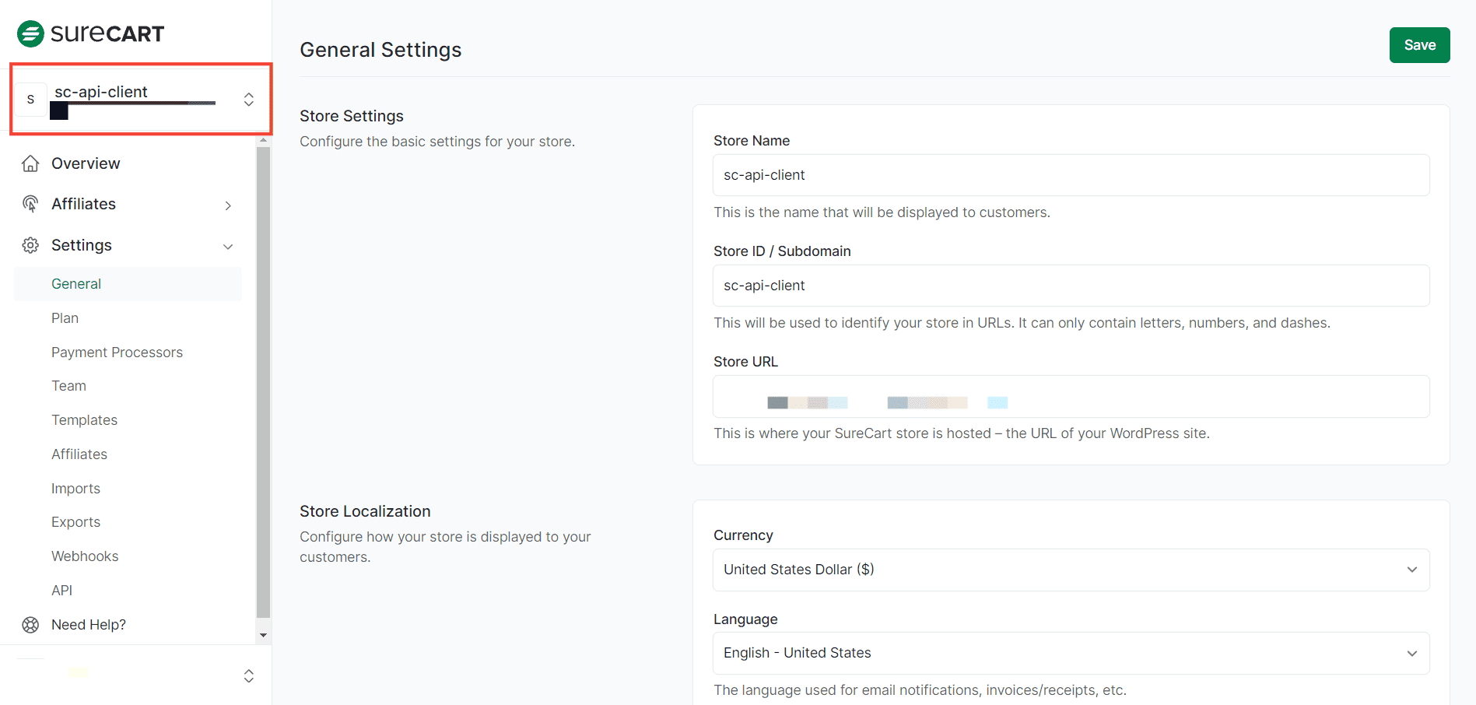Open the Exports settings
This screenshot has width=1476, height=705.
click(75, 521)
